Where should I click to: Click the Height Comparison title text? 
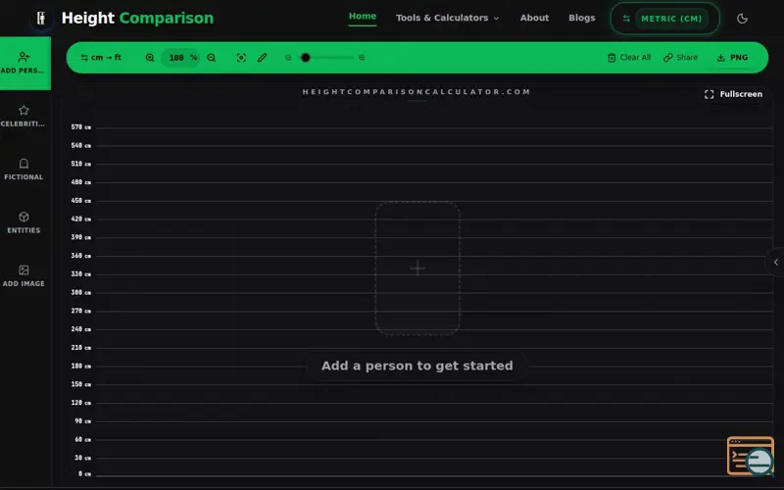click(137, 18)
